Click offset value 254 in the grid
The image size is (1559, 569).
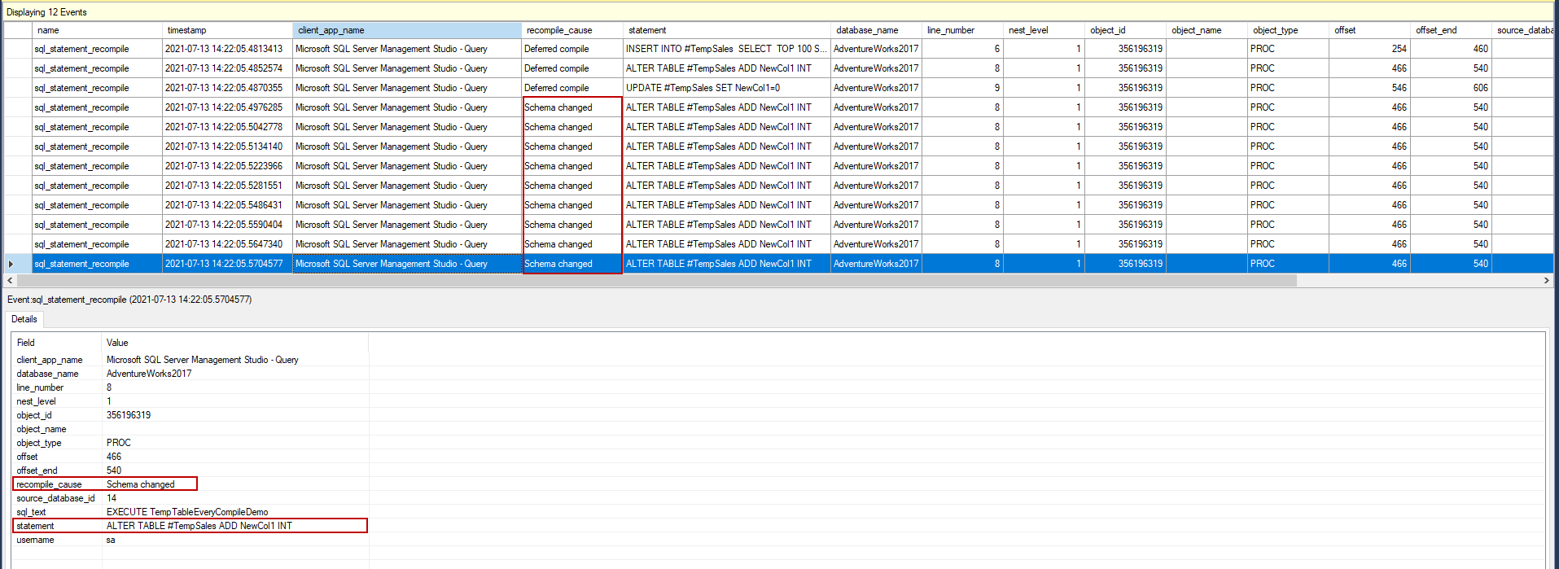[1369, 49]
